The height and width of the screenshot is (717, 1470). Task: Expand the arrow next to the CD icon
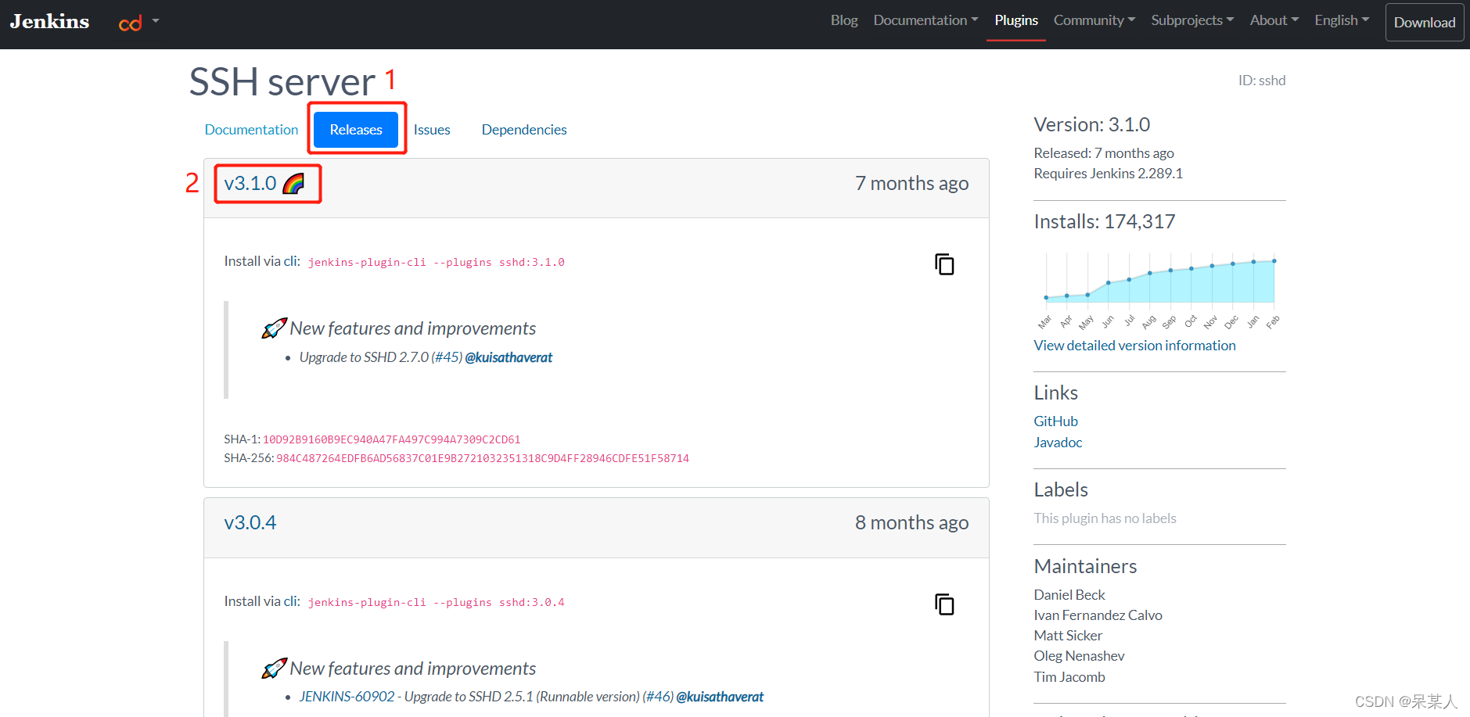[156, 21]
